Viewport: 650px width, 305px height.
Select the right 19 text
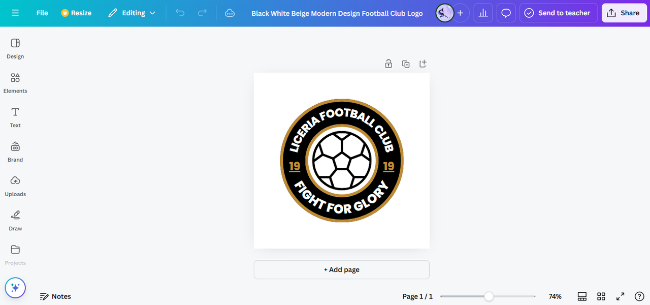(388, 167)
